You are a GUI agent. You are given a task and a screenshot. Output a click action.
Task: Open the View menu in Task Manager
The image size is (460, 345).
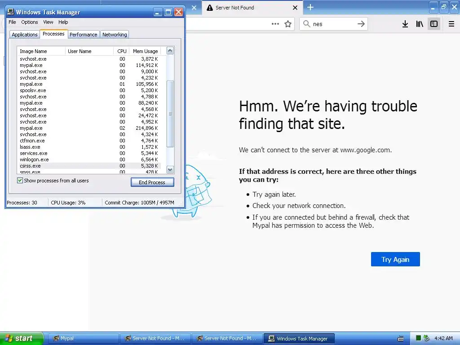(48, 22)
